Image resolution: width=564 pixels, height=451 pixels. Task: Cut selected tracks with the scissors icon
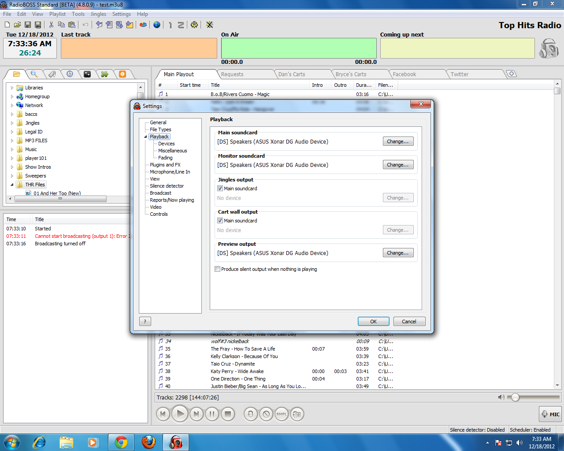pyautogui.click(x=51, y=25)
